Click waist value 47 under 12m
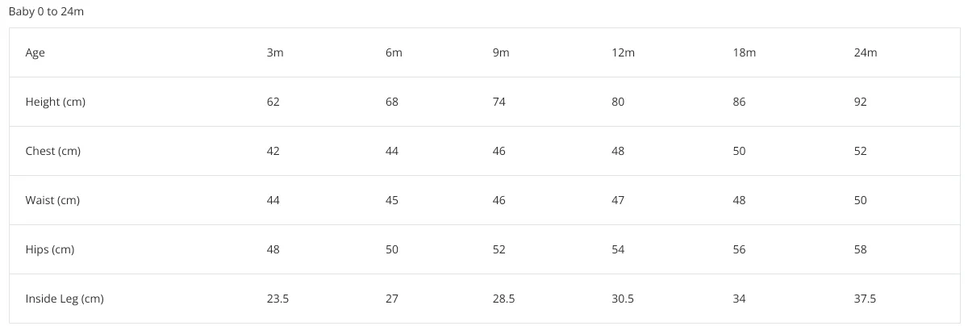 (x=618, y=200)
